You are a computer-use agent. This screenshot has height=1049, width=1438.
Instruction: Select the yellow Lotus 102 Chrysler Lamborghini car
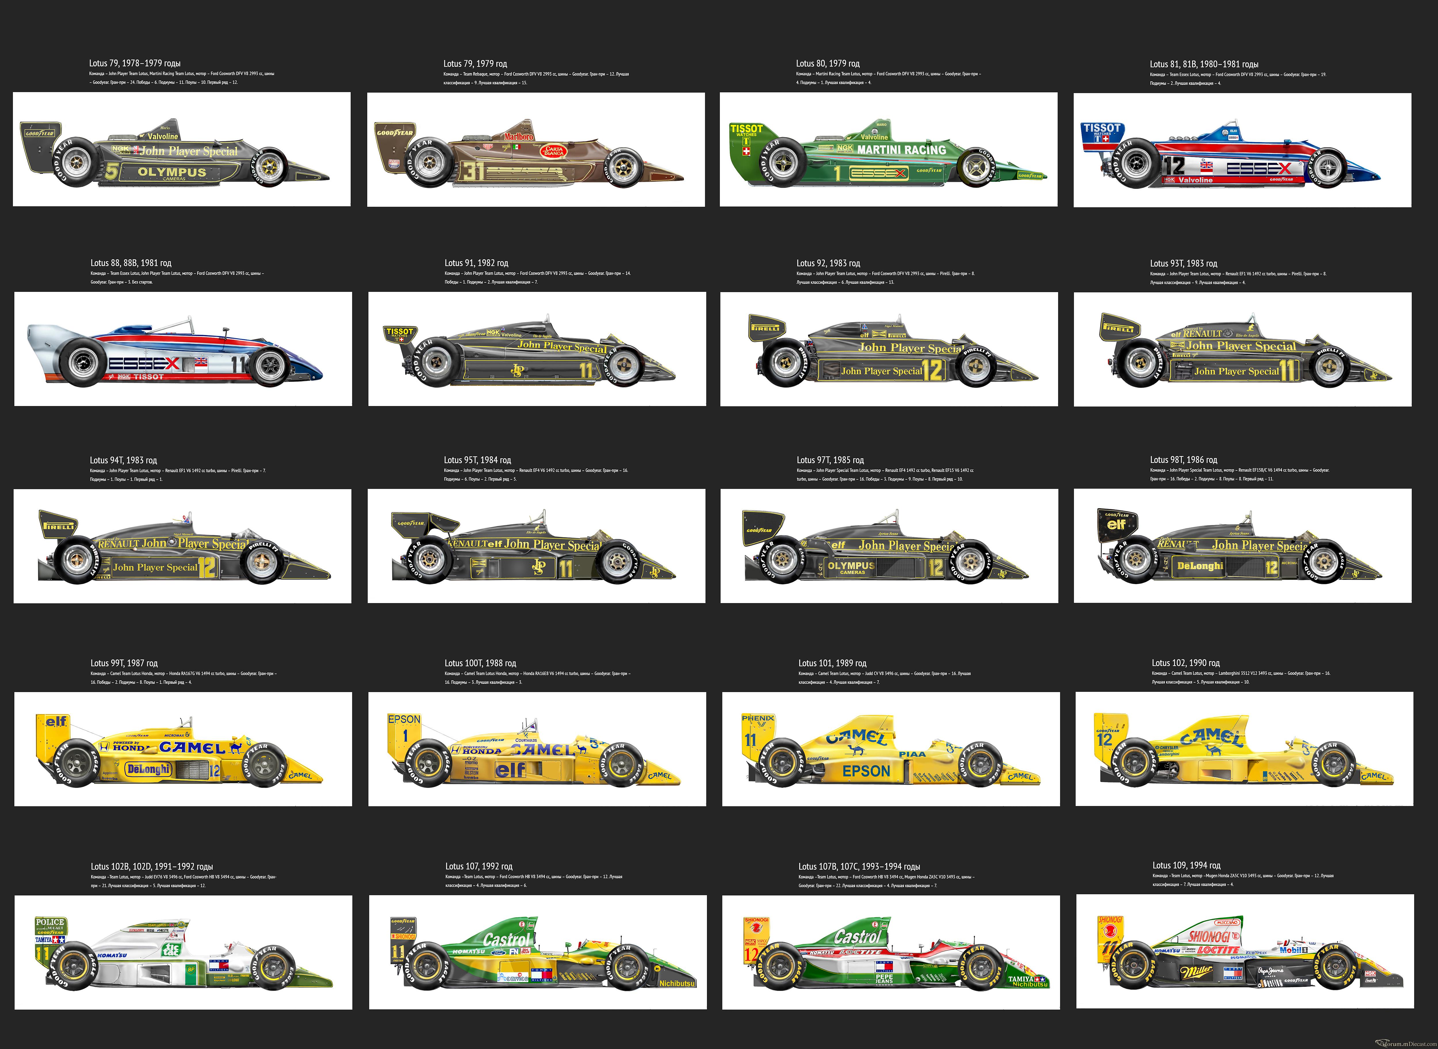[1244, 749]
